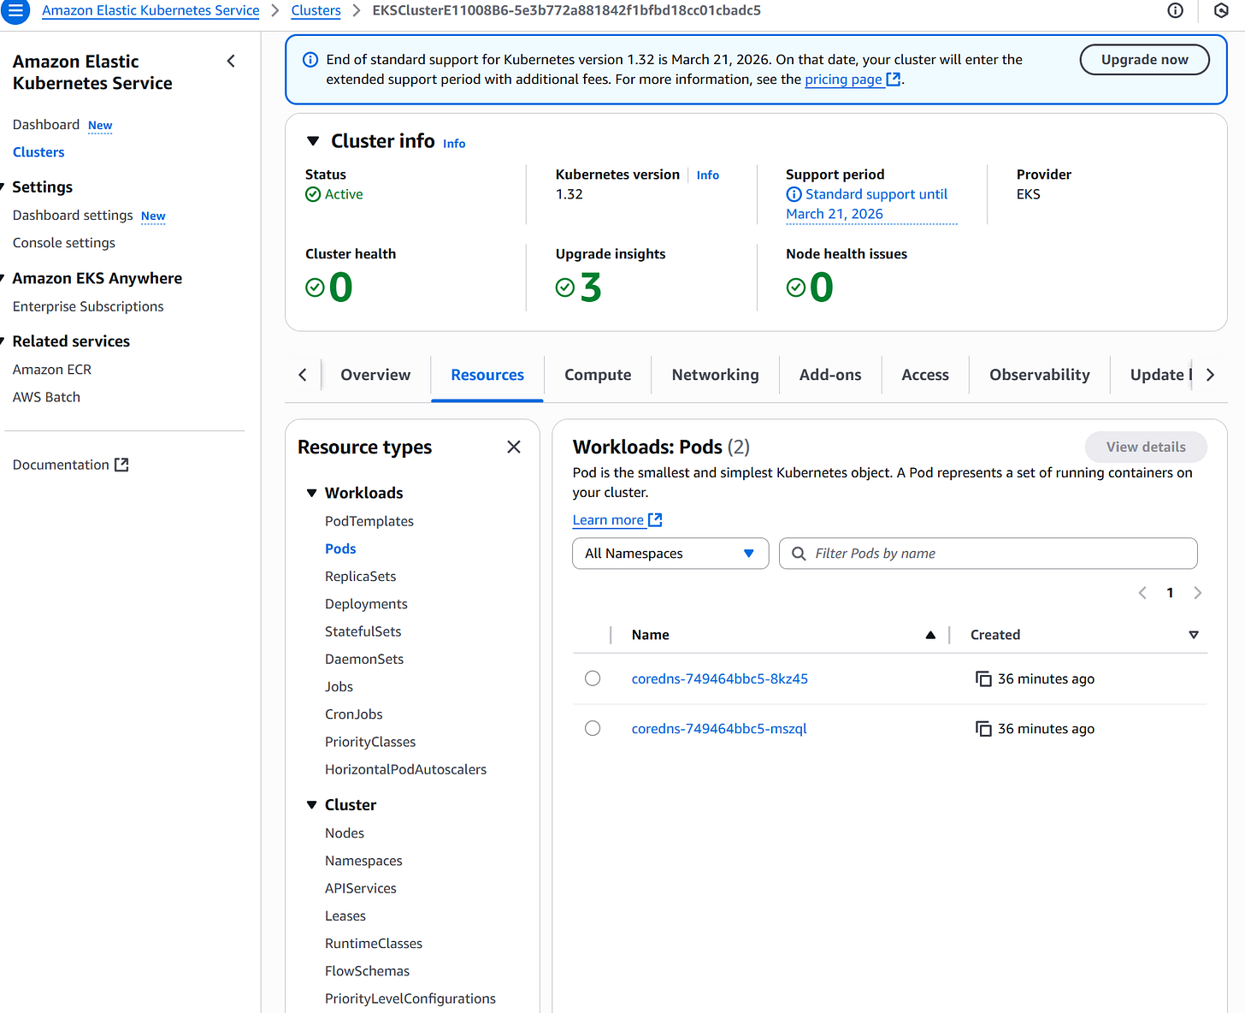Click the info circle icon in top bar
The image size is (1245, 1013).
(x=1176, y=10)
